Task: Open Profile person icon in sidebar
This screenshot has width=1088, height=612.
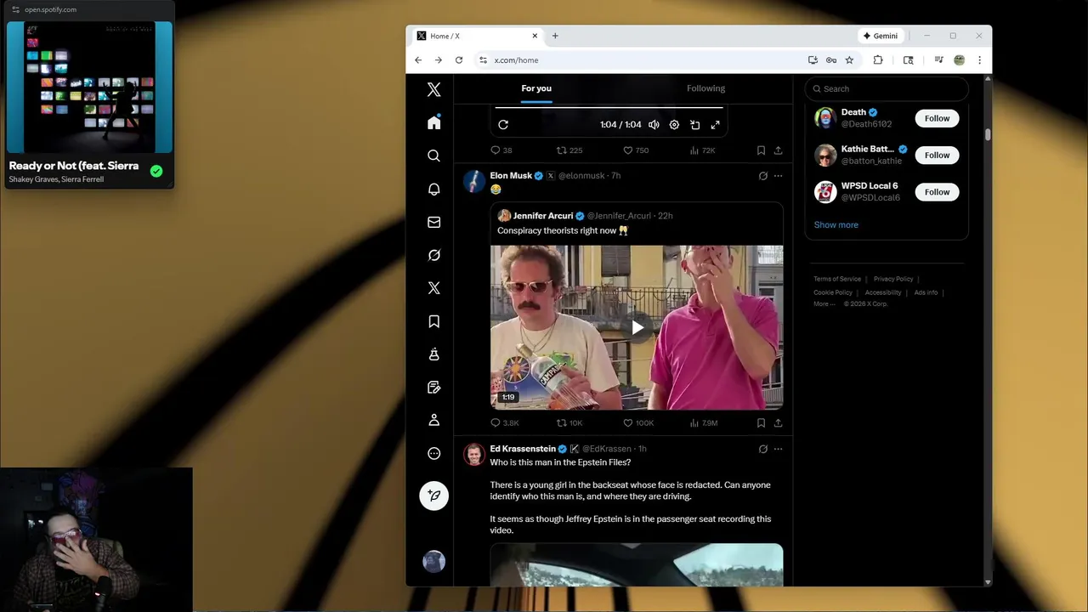Action: 433,420
